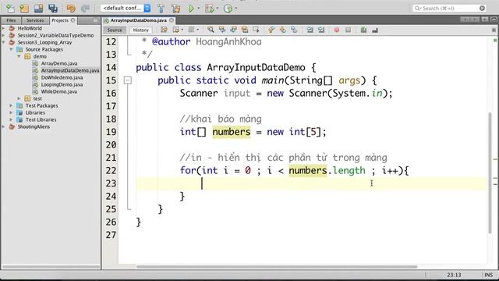Toggle Highlight Search icon in editor toolbar
This screenshot has height=281, width=499.
(x=245, y=30)
